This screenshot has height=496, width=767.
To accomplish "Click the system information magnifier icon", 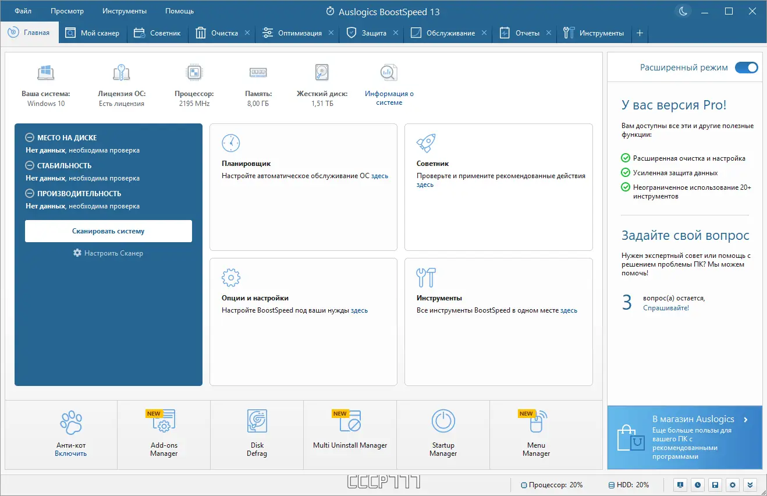I will pos(389,72).
